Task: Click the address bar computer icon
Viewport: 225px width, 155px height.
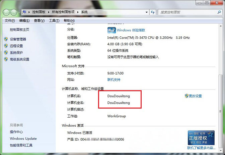Action: (24, 12)
